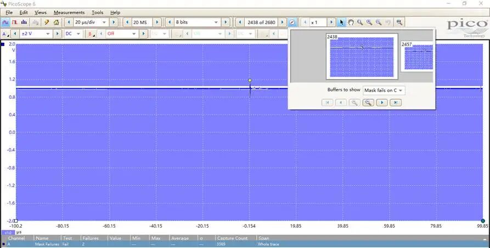
Task: Switch to Spectrum mode icon
Action: (24, 22)
